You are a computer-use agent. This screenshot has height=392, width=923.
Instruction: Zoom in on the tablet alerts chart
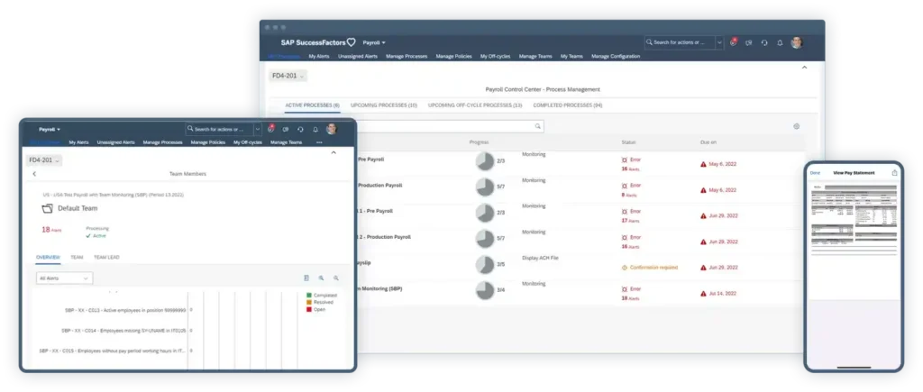click(322, 278)
